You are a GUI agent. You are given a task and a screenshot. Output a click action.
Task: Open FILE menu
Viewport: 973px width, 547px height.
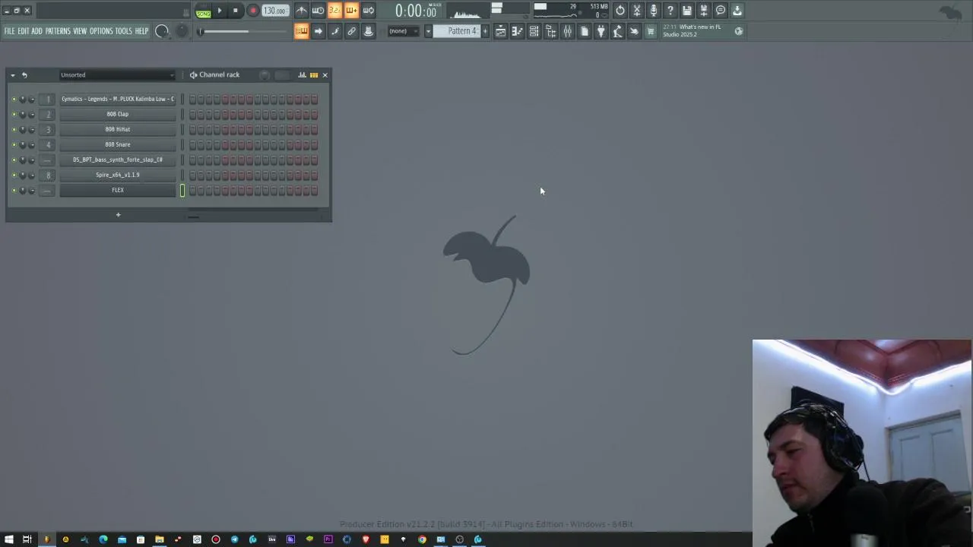[x=10, y=31]
